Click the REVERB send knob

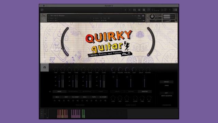[148, 69]
